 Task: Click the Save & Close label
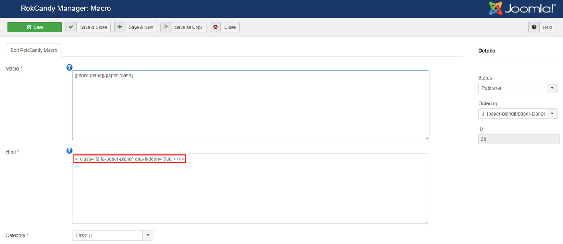tap(94, 27)
